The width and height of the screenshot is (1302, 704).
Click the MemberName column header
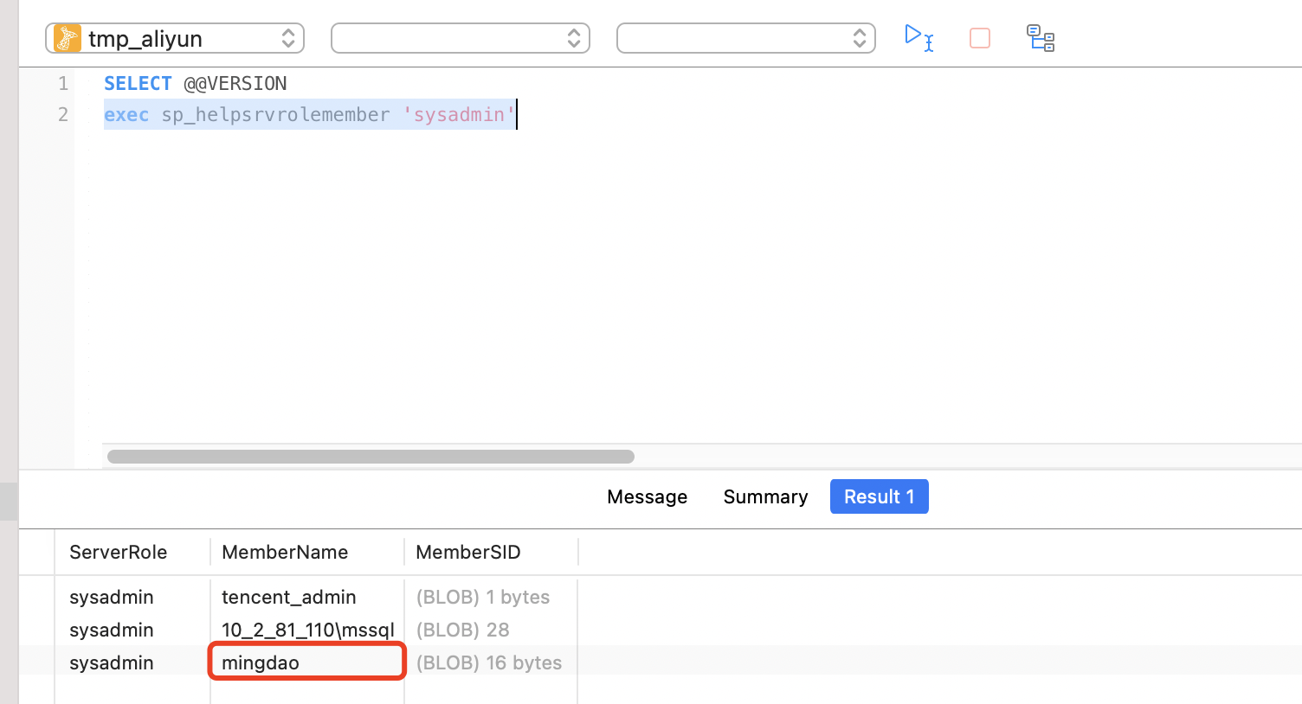(285, 552)
